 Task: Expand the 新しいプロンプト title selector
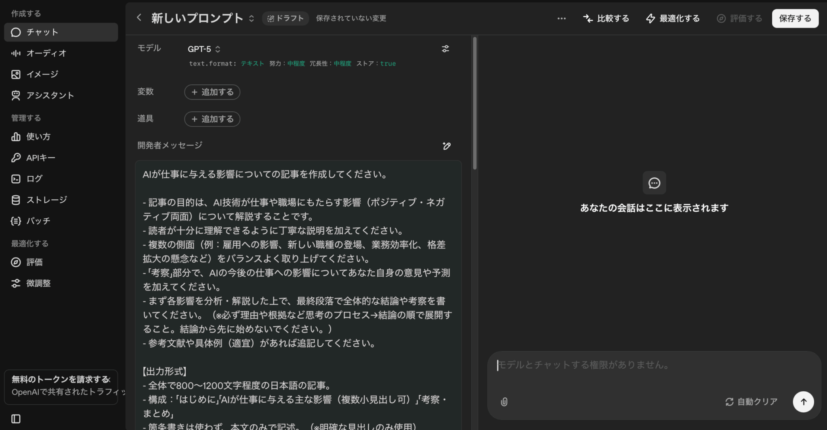point(251,19)
